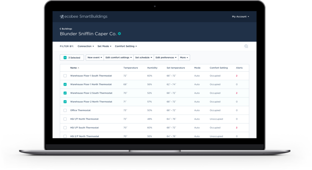This screenshot has height=170, width=312.
Task: Open HQ 1/F South Thermostat name
Action: (84, 128)
